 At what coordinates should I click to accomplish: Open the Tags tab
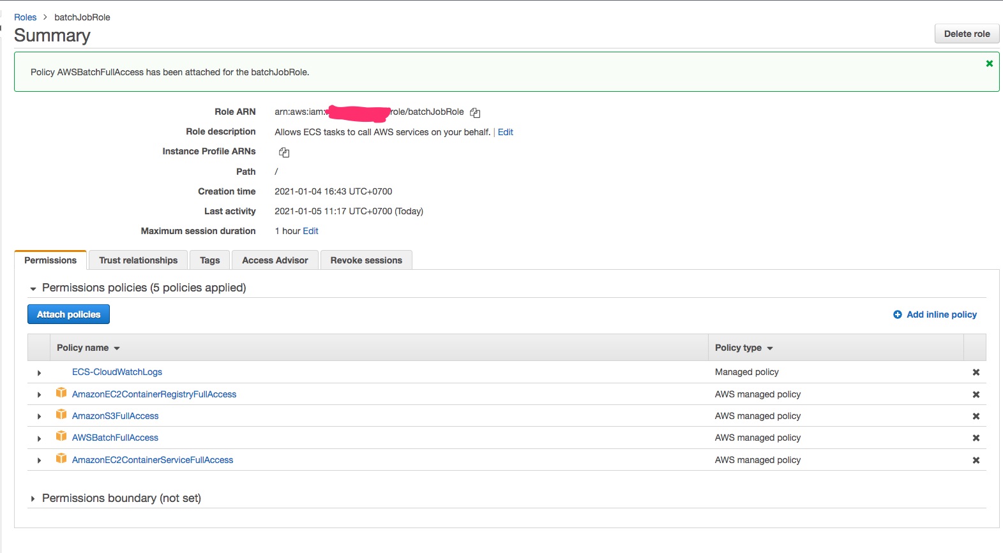pyautogui.click(x=210, y=260)
